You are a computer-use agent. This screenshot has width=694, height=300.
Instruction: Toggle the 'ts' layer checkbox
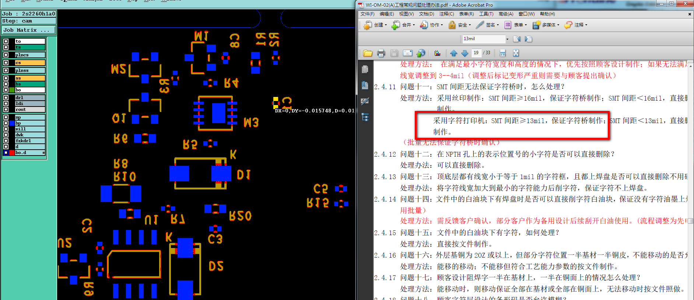tap(6, 47)
